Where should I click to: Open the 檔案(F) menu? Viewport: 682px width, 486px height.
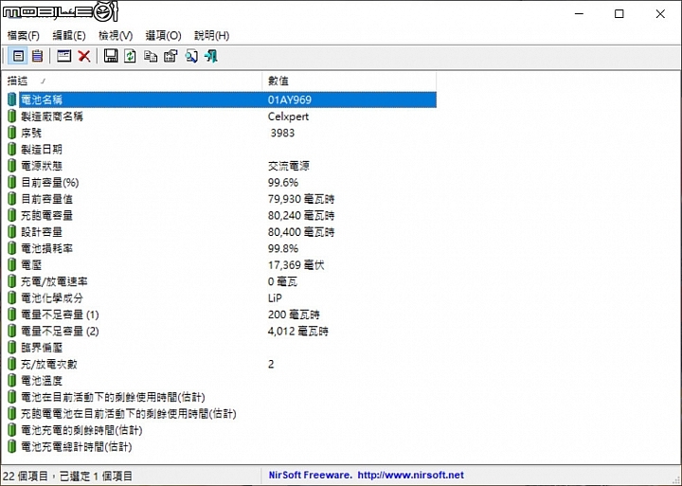[23, 36]
